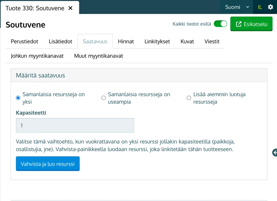
Task: Click the Tuote 330: Soutuvene tab title
Action: 35,8
